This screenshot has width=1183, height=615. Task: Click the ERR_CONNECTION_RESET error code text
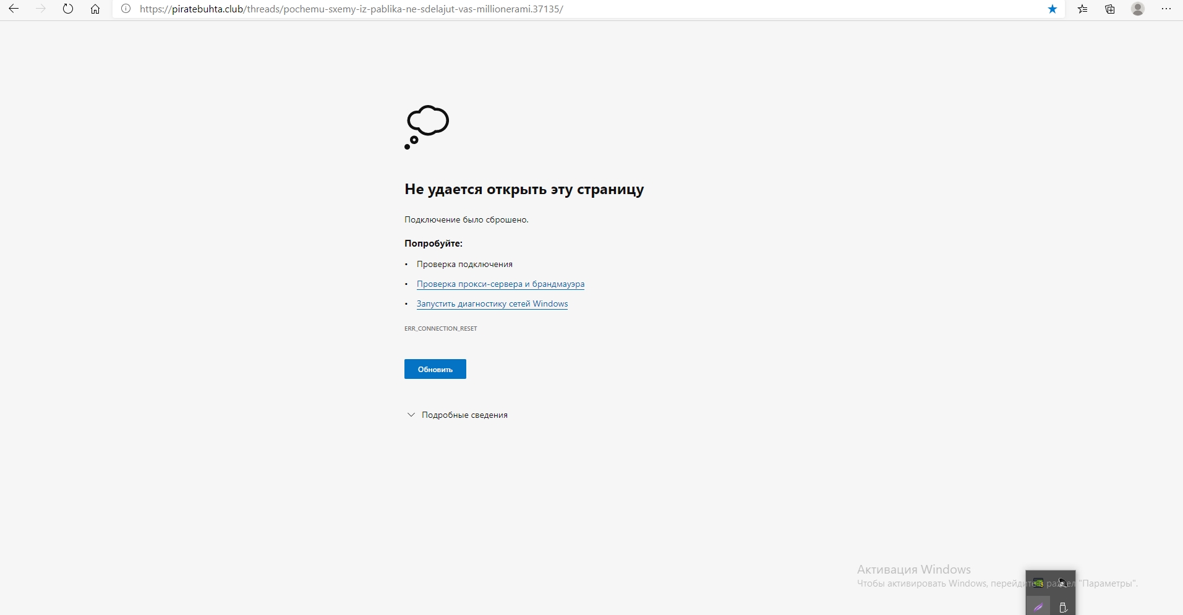(x=441, y=329)
